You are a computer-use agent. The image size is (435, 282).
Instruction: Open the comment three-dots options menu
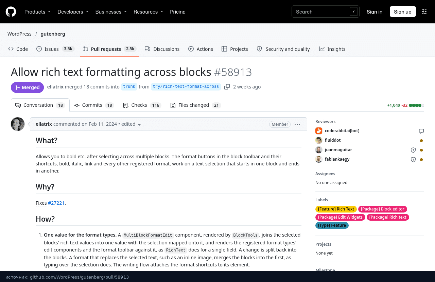point(297,124)
